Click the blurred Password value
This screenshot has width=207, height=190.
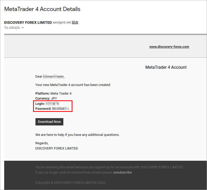60,109
